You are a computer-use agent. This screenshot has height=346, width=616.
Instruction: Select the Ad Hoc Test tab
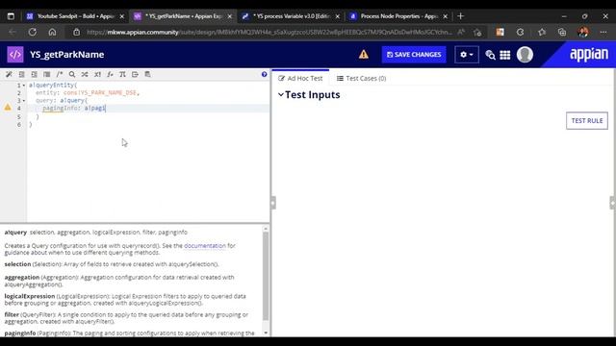pyautogui.click(x=300, y=79)
